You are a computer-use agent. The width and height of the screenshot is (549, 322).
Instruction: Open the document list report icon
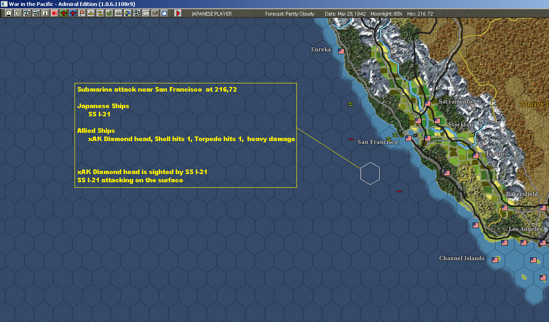18,13
